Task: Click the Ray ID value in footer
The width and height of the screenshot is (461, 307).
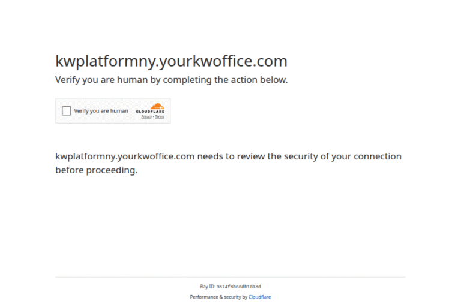Action: point(239,287)
